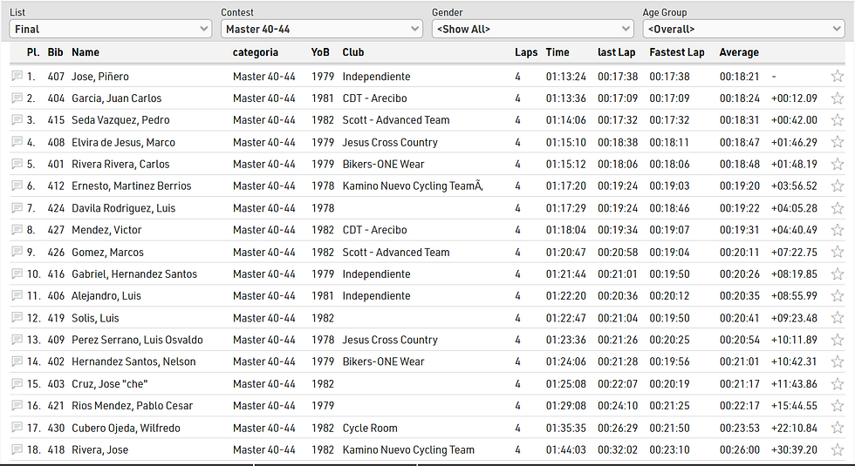The height and width of the screenshot is (466, 855).
Task: Click the Name column header
Action: 85,52
